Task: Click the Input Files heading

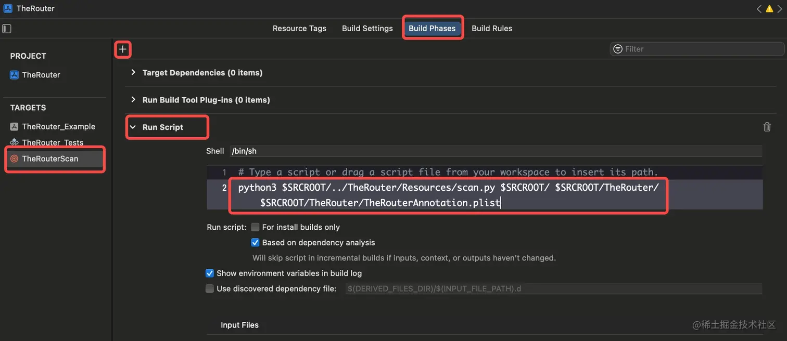Action: [239, 325]
